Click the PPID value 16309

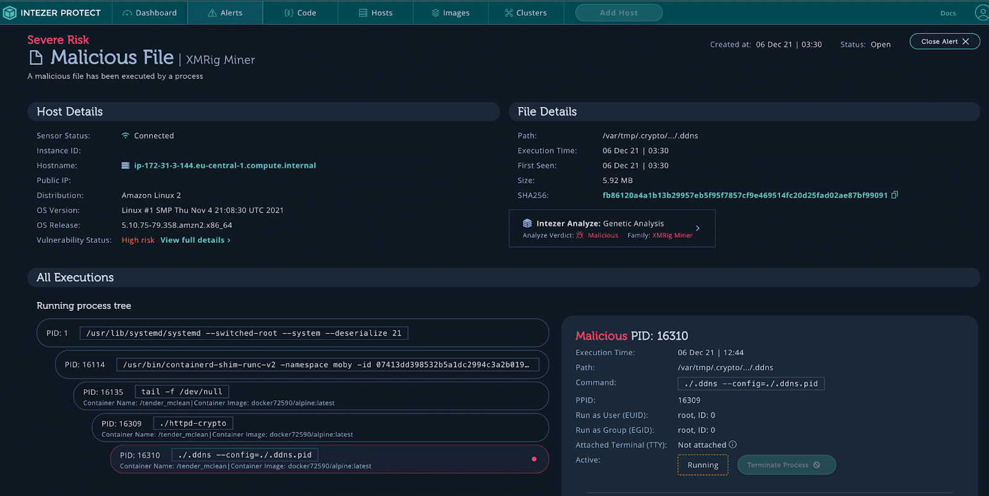tap(689, 400)
